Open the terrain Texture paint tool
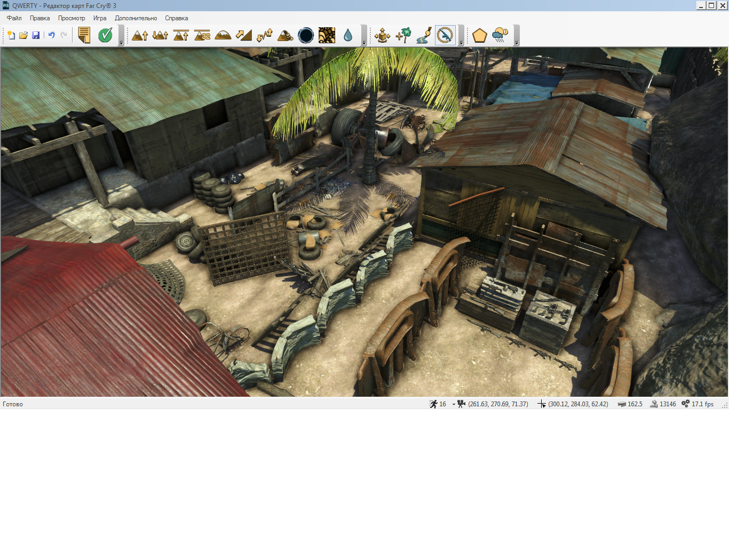The width and height of the screenshot is (729, 546). pyautogui.click(x=327, y=35)
